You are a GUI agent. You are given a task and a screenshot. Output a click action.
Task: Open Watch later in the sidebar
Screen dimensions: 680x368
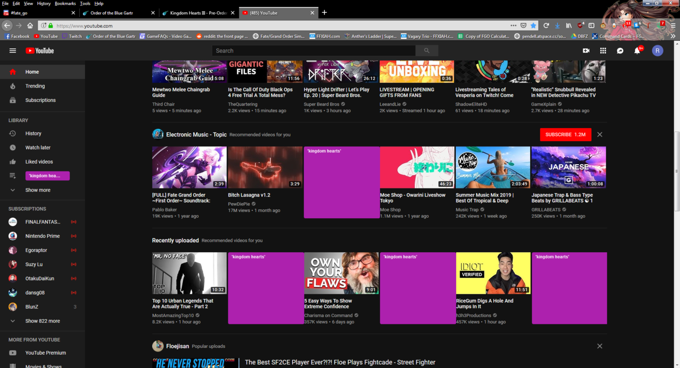tap(42, 148)
